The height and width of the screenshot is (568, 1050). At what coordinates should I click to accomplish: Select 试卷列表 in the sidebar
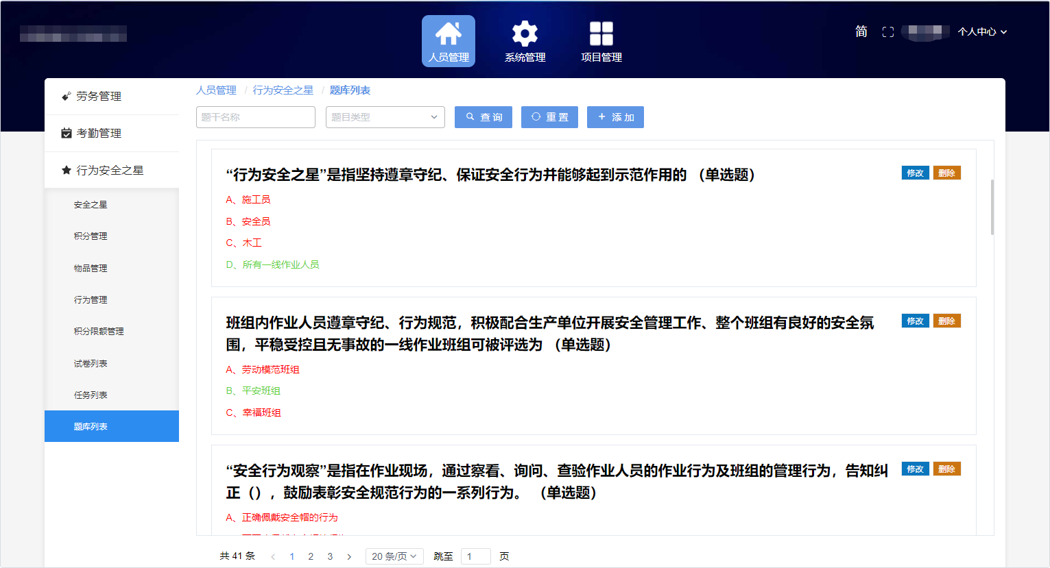pos(91,363)
